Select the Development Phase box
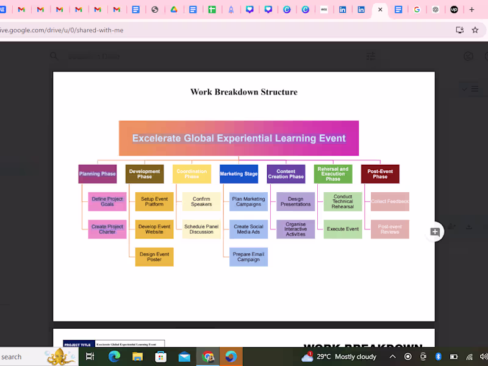The image size is (488, 366). [x=145, y=174]
